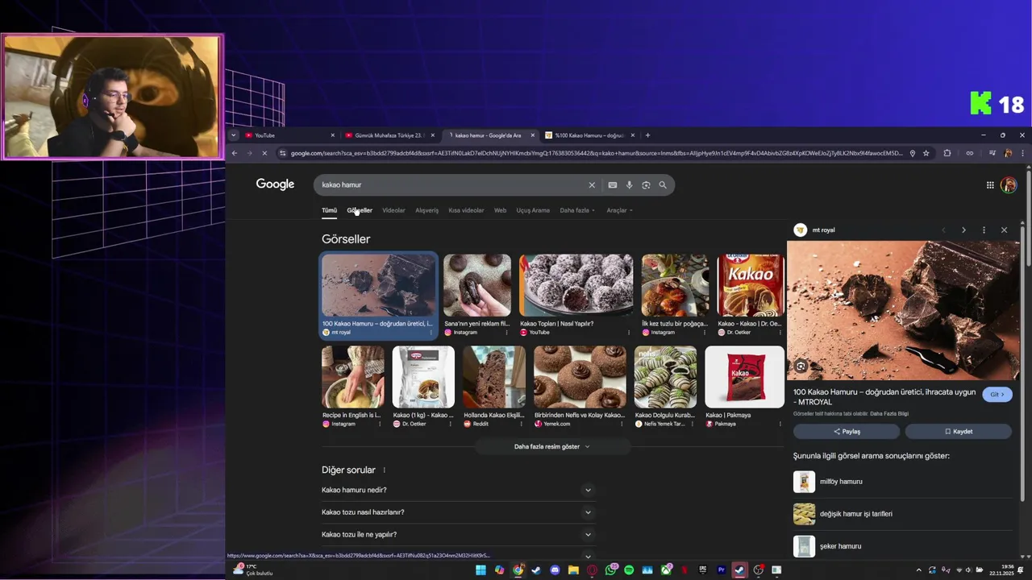Screen dimensions: 1032x580
Task: Open a new Chrome tab
Action: point(647,135)
